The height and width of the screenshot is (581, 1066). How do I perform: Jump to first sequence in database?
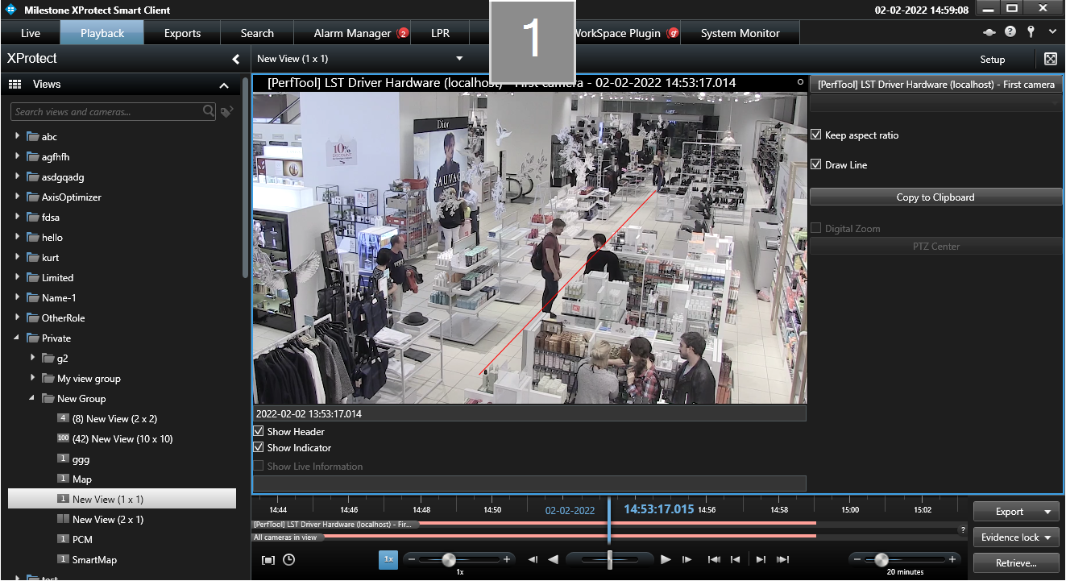click(714, 559)
